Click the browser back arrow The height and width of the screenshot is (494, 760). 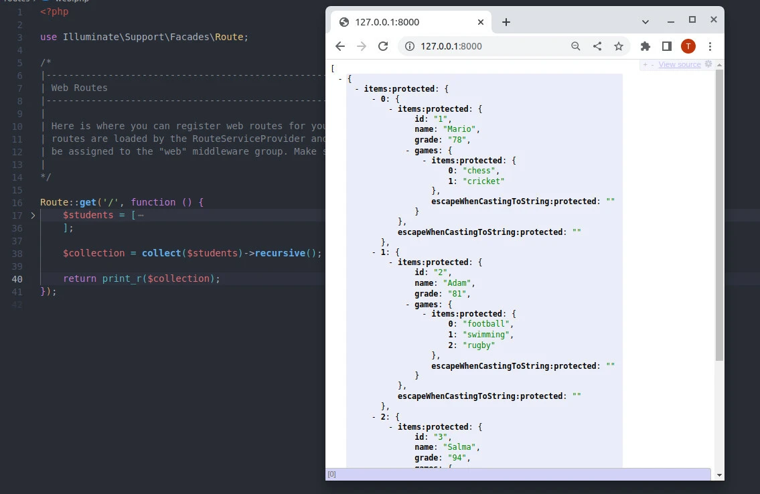340,46
